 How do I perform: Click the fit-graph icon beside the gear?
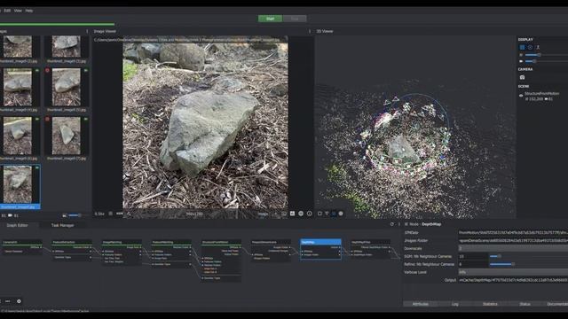(x=8, y=301)
